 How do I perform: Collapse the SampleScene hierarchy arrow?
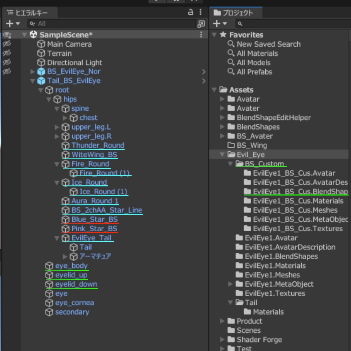[x=25, y=35]
